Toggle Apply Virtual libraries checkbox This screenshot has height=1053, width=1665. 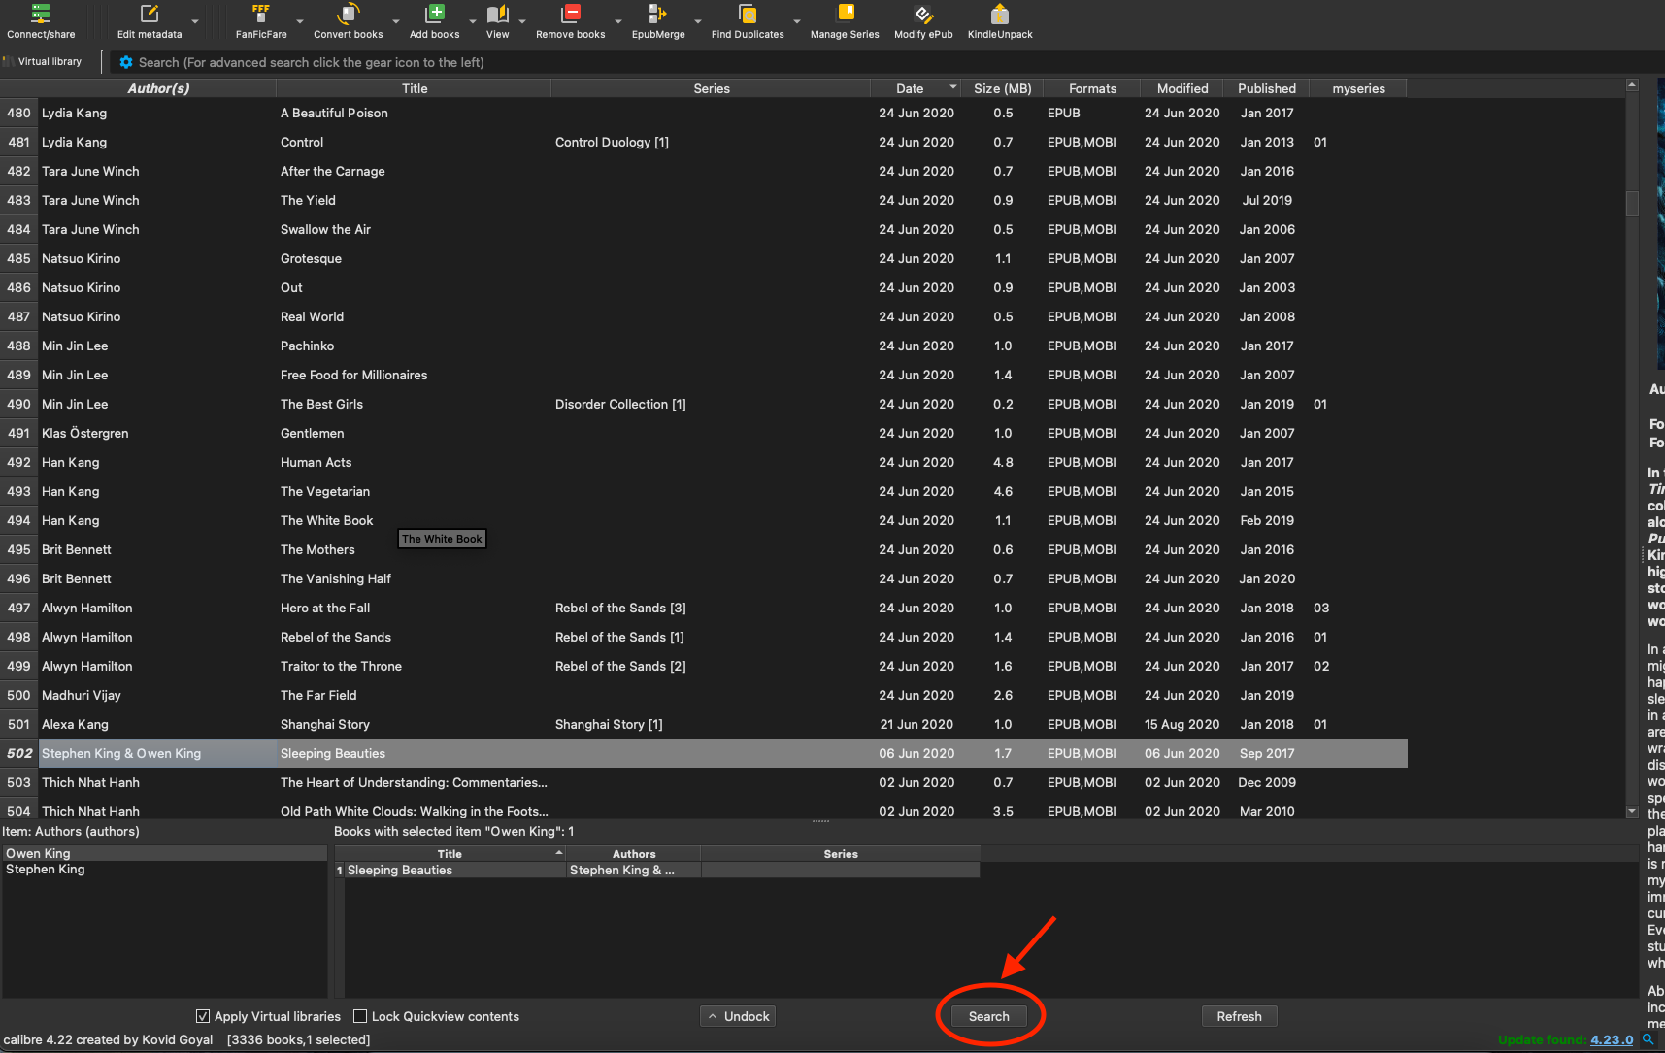(203, 1016)
